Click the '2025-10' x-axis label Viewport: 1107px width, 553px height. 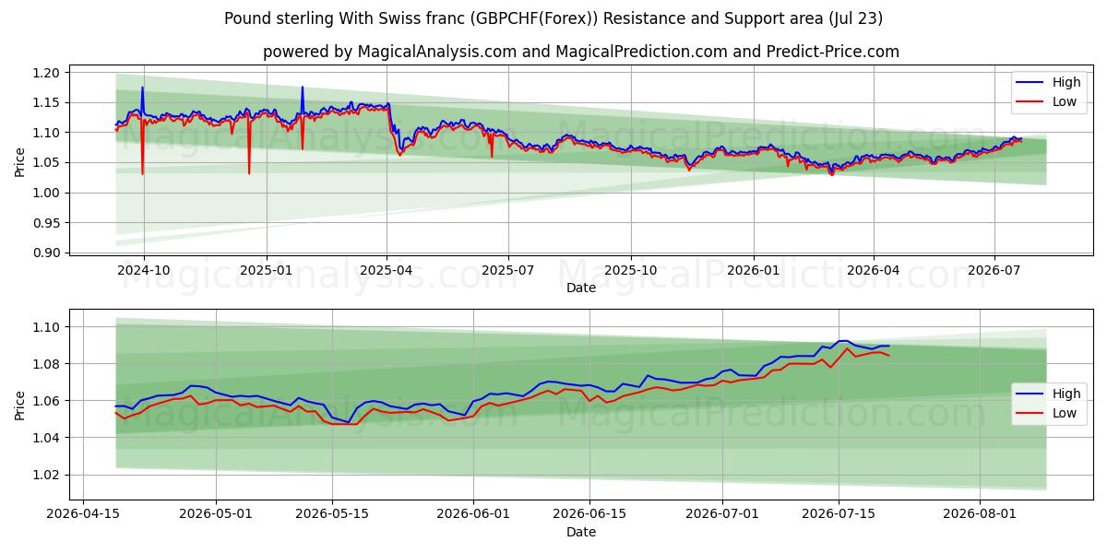[x=631, y=272]
